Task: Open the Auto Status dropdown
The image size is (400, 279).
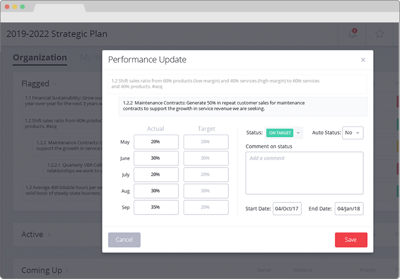Action: [x=352, y=133]
